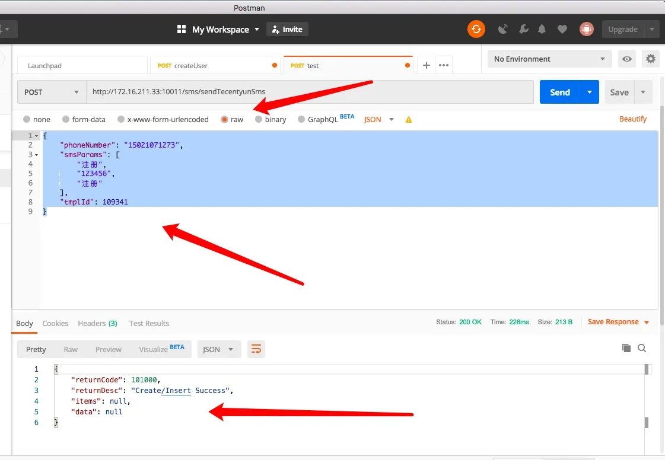The image size is (665, 460).
Task: Click the Upgrade button
Action: coord(623,29)
